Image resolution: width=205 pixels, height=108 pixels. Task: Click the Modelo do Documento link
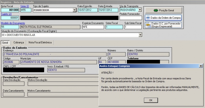point(13,23)
